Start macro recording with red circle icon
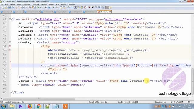The image size is (194, 109). (89, 8)
